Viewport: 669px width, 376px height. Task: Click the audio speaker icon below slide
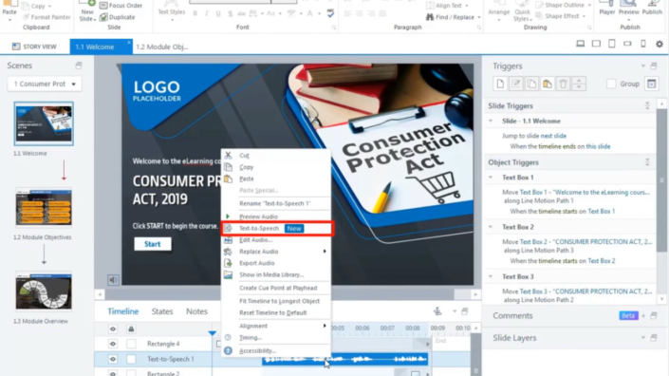113,280
